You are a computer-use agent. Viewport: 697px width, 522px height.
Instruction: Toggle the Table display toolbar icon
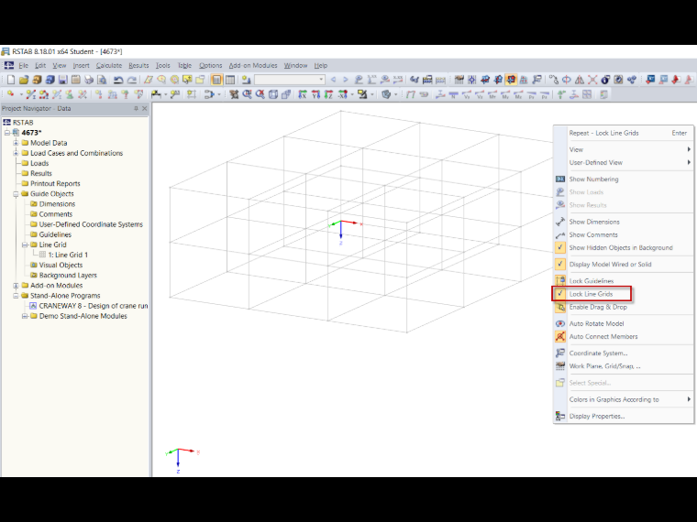pyautogui.click(x=230, y=80)
